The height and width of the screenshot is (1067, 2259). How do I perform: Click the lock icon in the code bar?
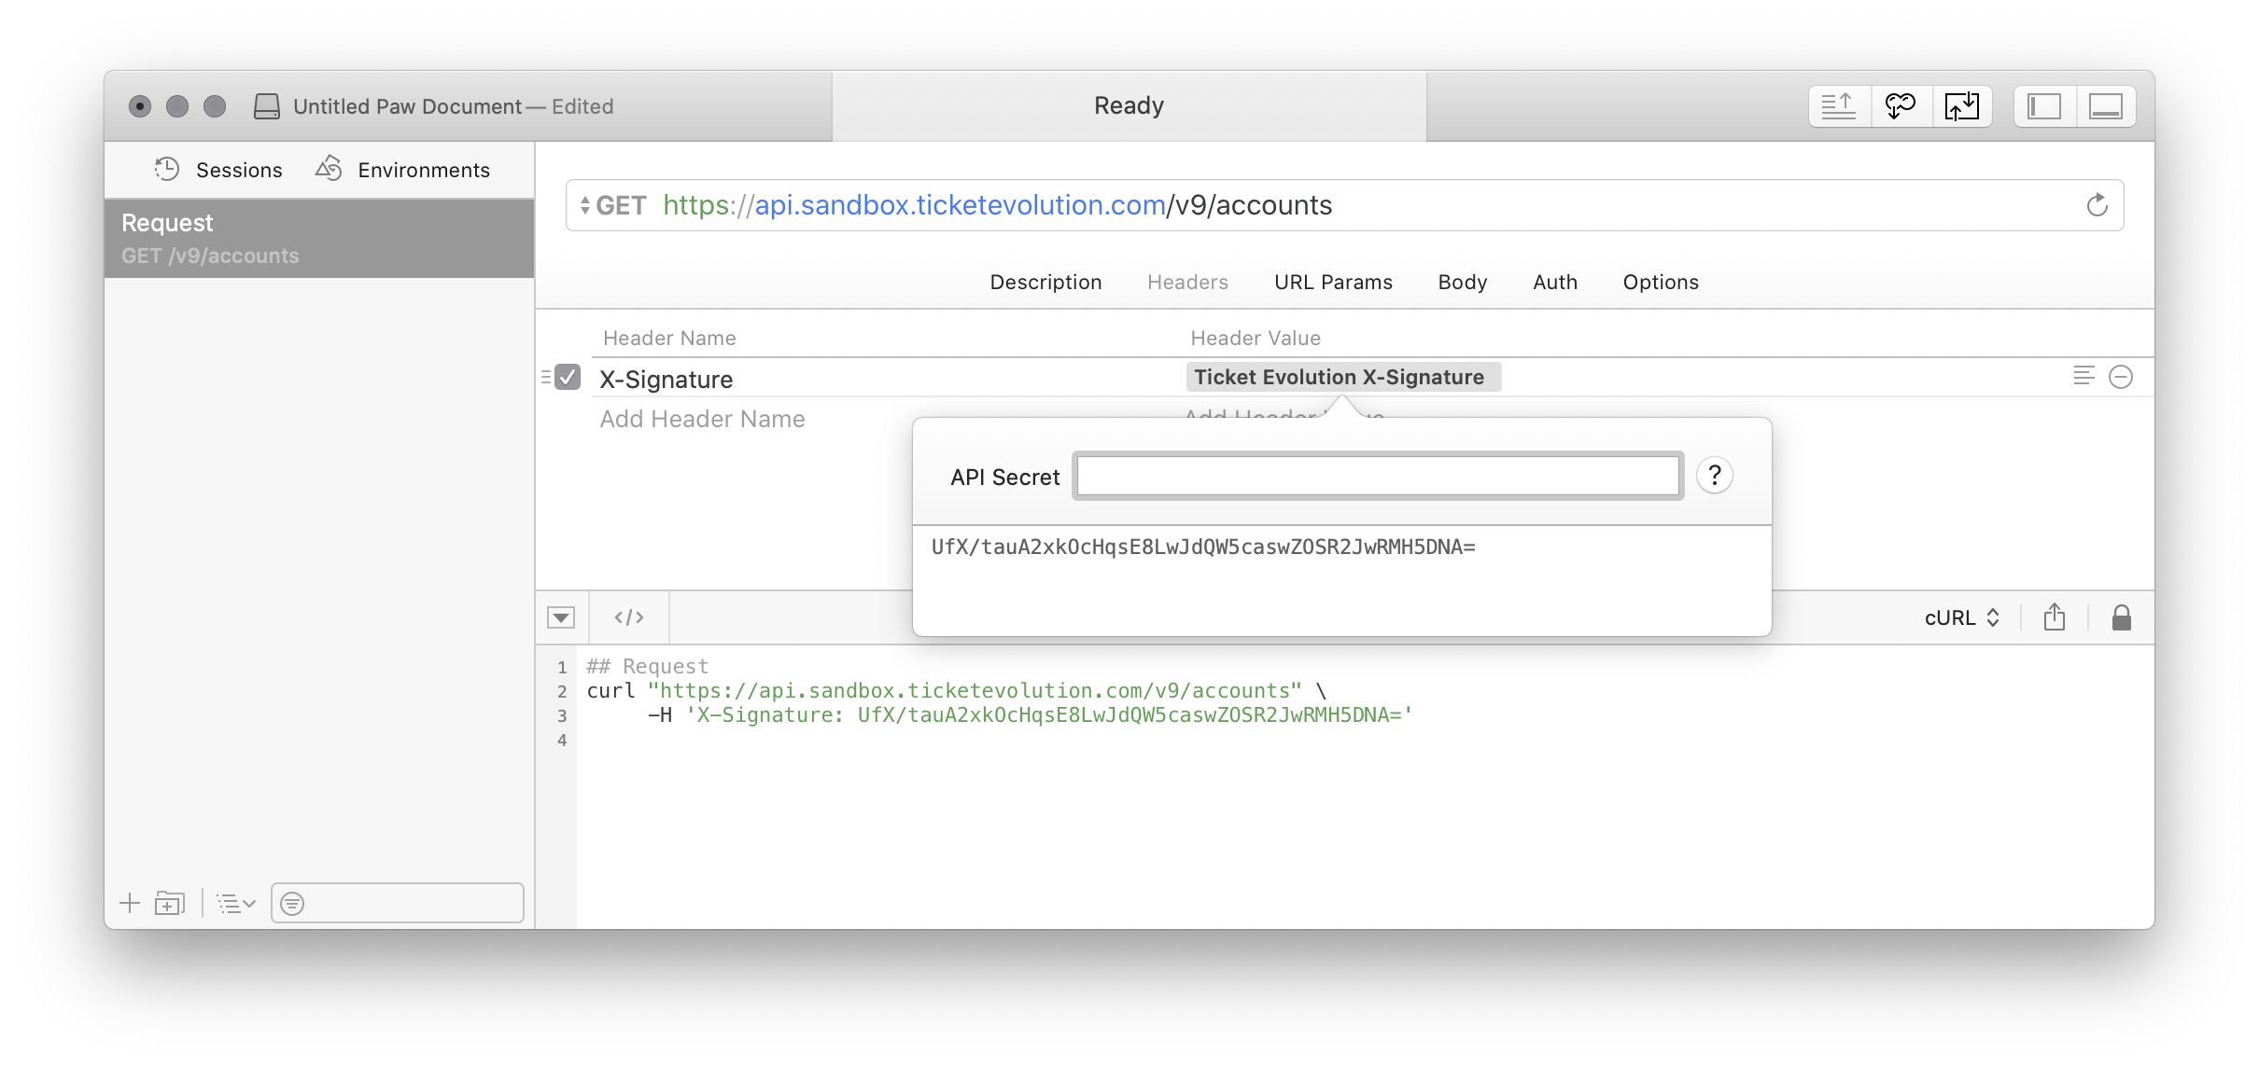[x=2121, y=617]
